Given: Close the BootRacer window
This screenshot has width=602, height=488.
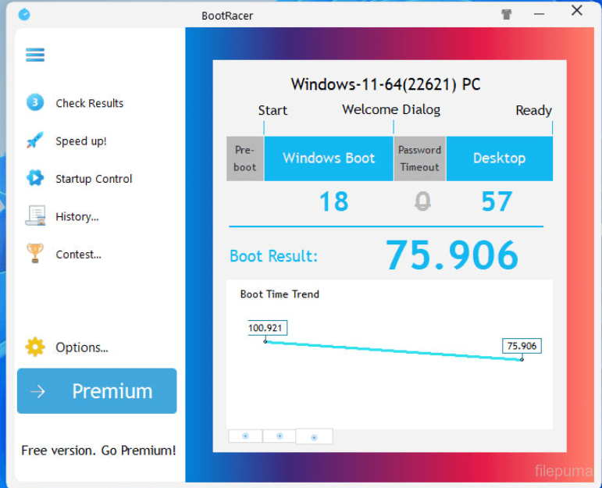Looking at the screenshot, I should 577,11.
